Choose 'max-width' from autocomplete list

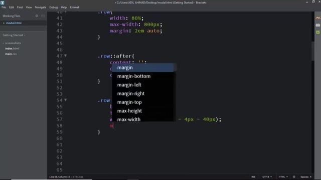(x=143, y=119)
